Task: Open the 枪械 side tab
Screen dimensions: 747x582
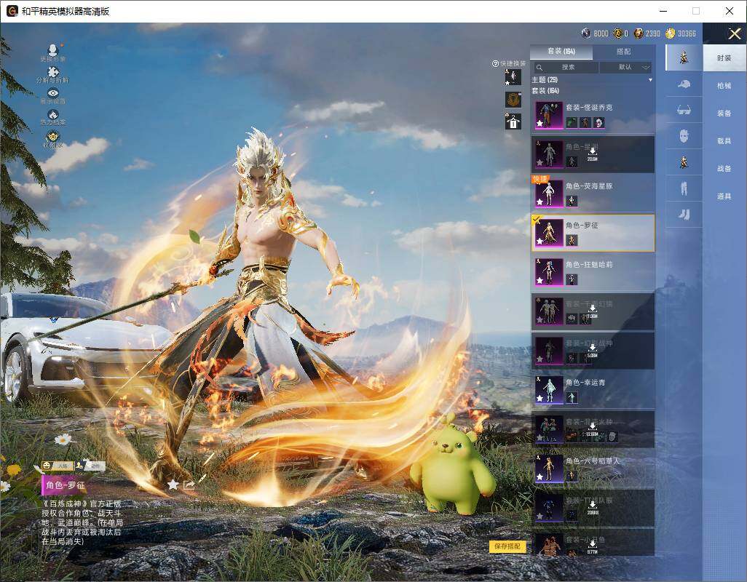Action: pyautogui.click(x=724, y=86)
